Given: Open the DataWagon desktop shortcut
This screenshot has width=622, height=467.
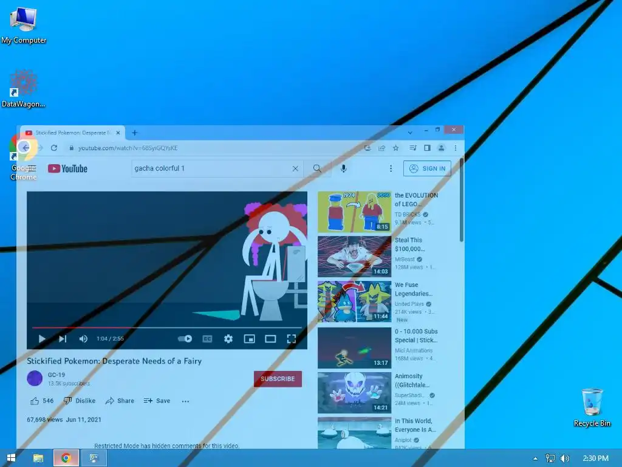Looking at the screenshot, I should click(24, 88).
